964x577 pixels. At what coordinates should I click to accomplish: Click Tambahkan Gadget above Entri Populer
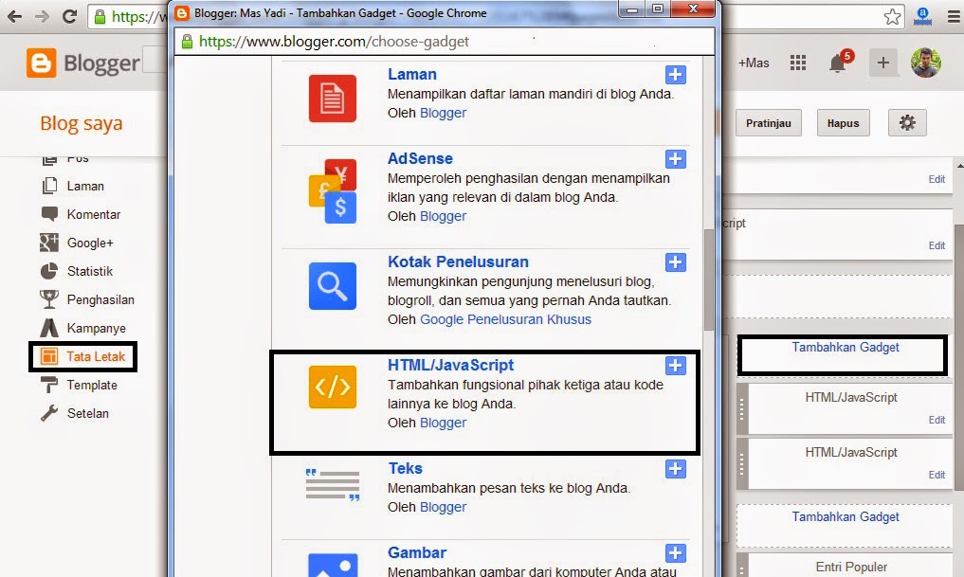click(846, 516)
